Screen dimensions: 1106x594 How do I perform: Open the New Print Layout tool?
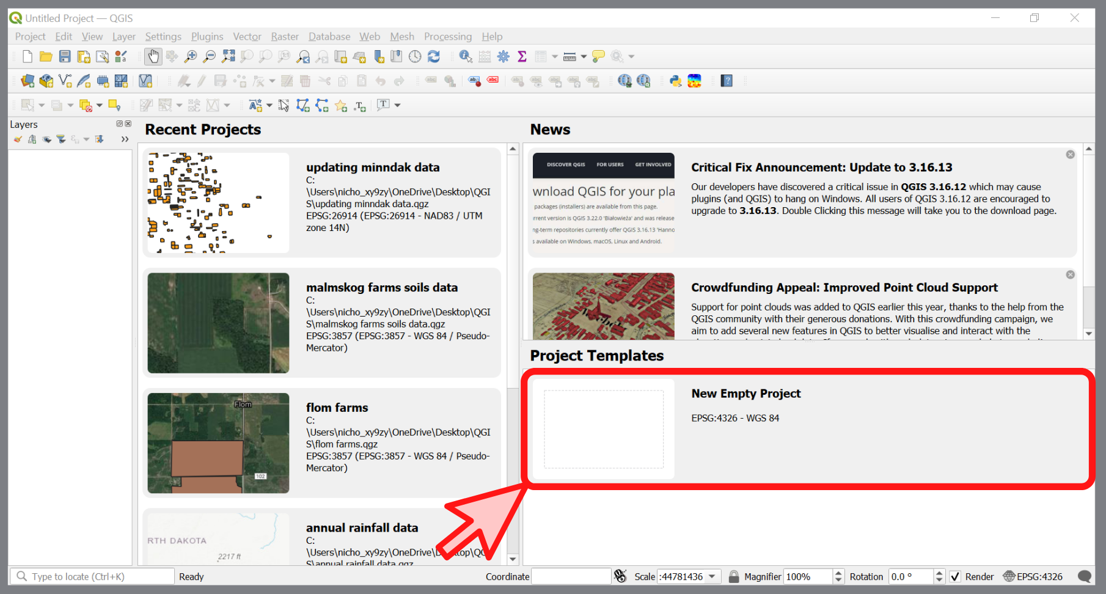[84, 57]
